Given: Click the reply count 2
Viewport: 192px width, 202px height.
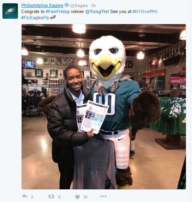Looking at the screenshot, I should tap(32, 197).
